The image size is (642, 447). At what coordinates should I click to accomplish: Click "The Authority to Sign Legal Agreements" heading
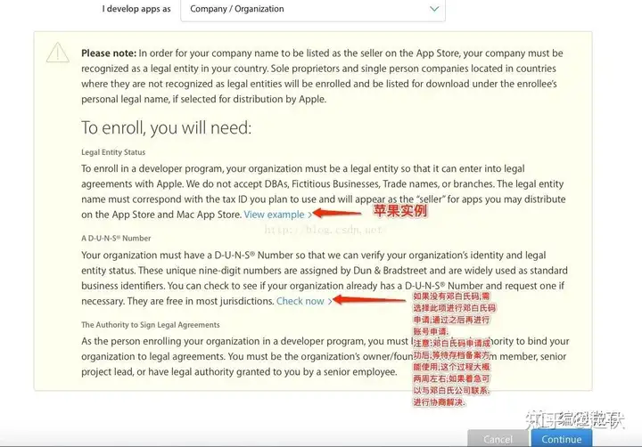click(x=151, y=325)
